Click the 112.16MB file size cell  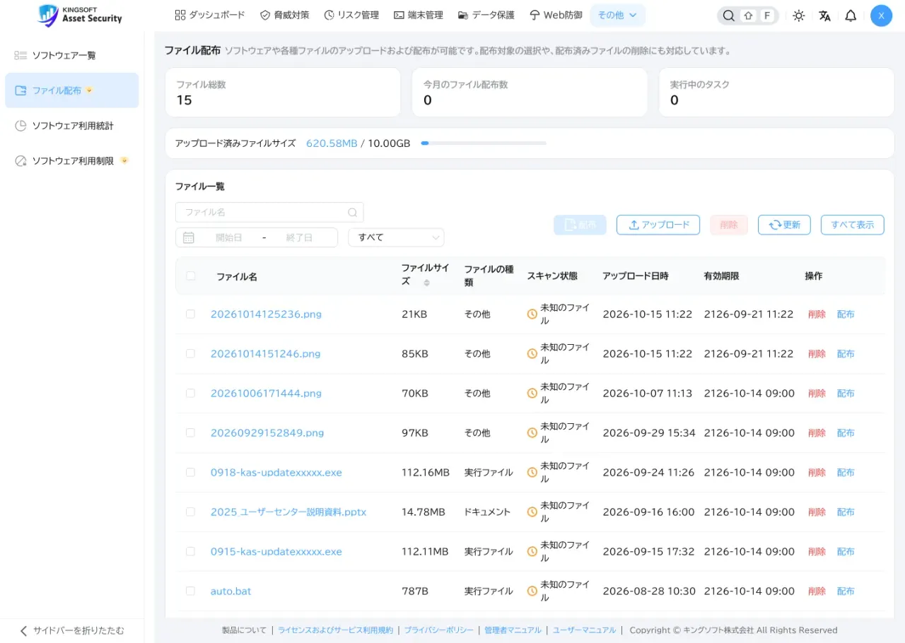click(x=426, y=472)
